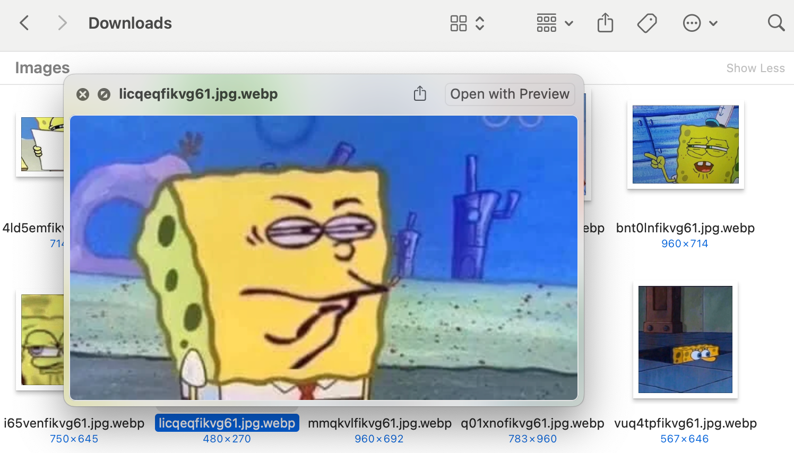The width and height of the screenshot is (794, 453).
Task: Click file name q01xnofikvg61.jpg.webp
Action: coord(532,423)
